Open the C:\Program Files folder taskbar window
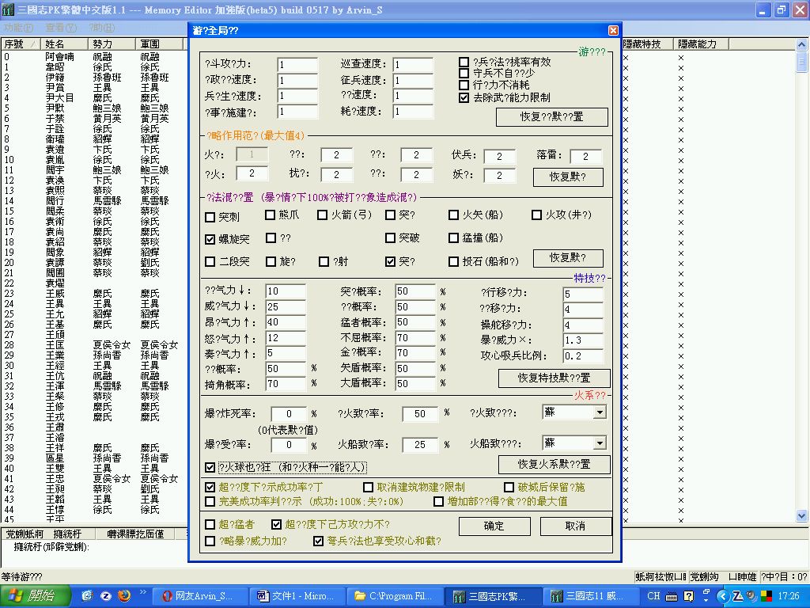The image size is (810, 608). click(x=395, y=595)
